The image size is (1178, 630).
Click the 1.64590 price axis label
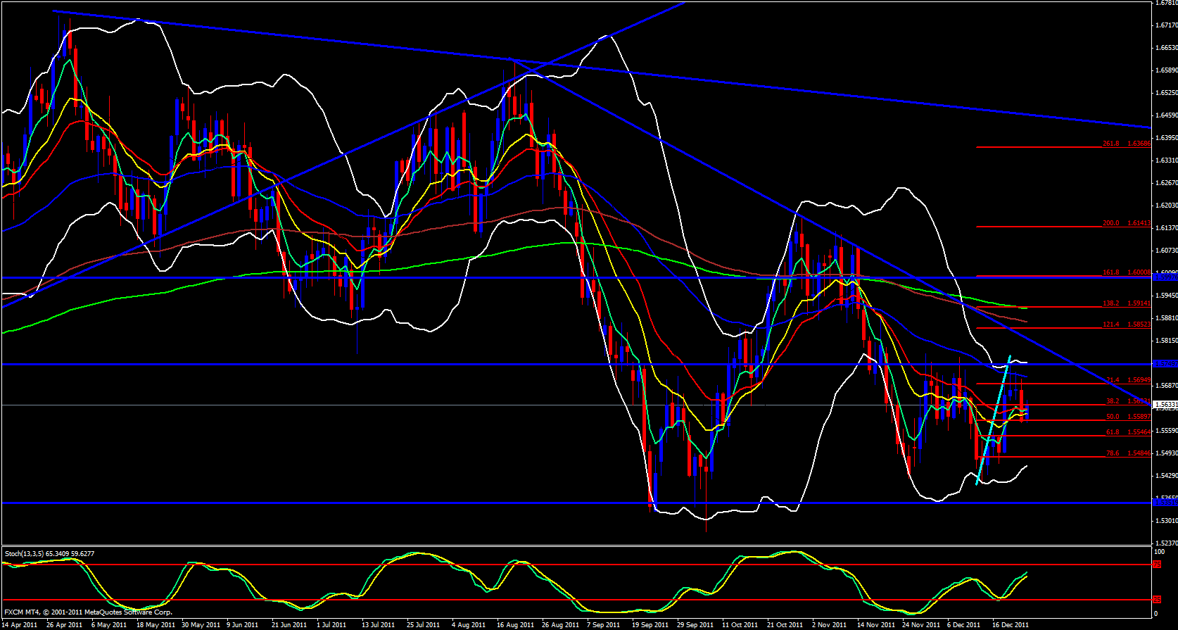tap(1167, 115)
